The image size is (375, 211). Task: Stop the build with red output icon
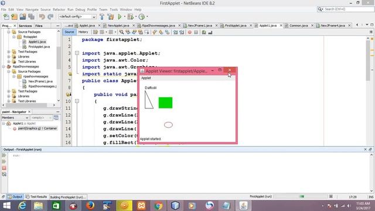point(4,168)
